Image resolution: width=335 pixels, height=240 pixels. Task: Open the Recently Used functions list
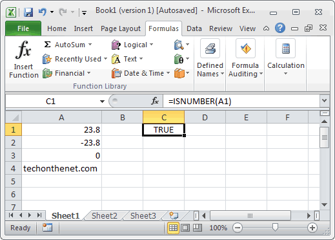(75, 59)
